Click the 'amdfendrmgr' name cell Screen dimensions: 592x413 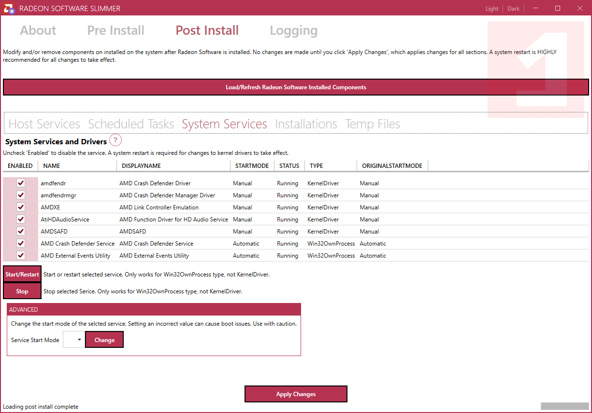tap(58, 195)
